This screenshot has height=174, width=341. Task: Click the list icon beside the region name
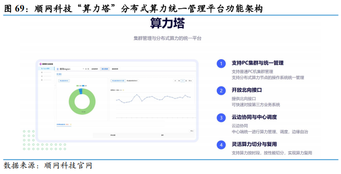pos(58,69)
